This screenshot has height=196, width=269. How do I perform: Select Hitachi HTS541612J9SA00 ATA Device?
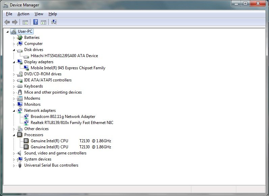point(64,56)
